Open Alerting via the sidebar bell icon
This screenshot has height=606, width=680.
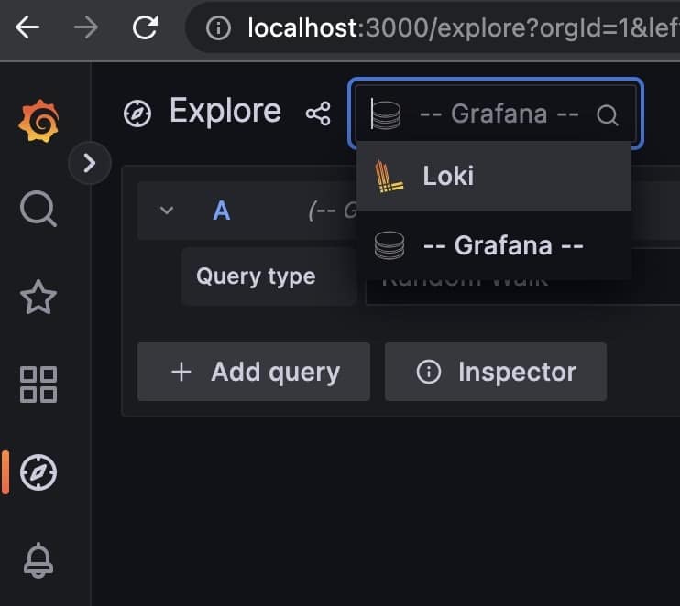tap(38, 560)
